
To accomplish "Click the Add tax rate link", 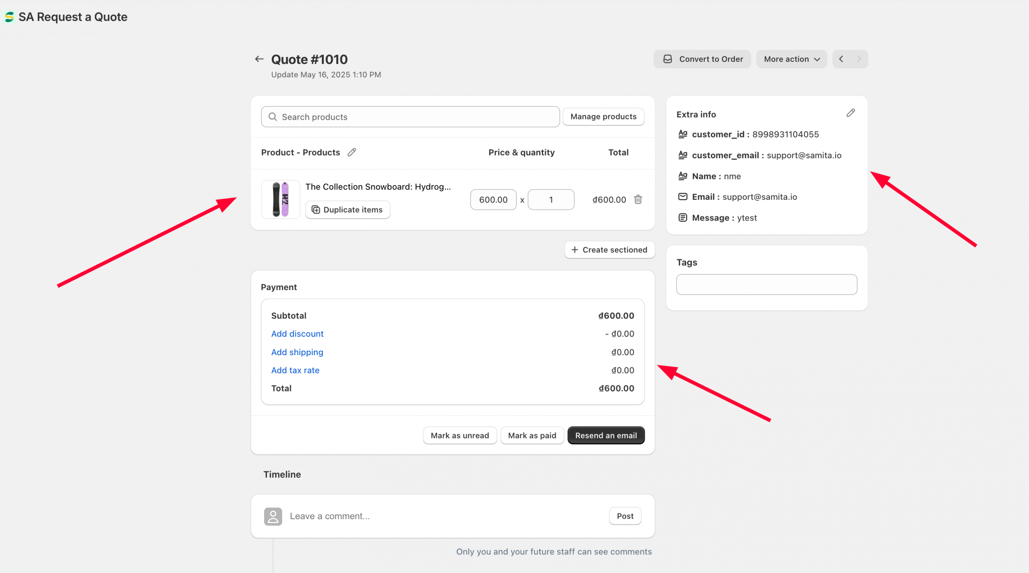I will pyautogui.click(x=295, y=370).
